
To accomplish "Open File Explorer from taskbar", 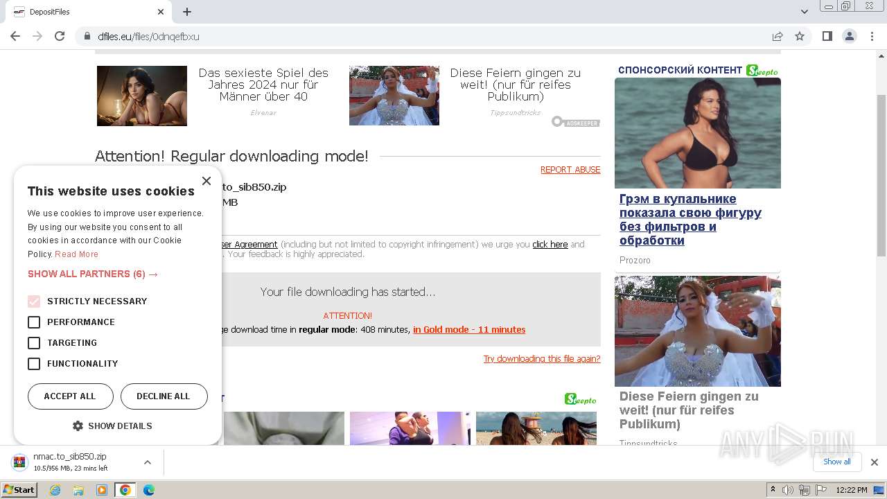I will 78,490.
